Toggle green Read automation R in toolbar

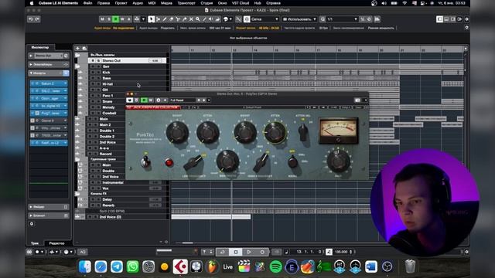click(x=115, y=19)
